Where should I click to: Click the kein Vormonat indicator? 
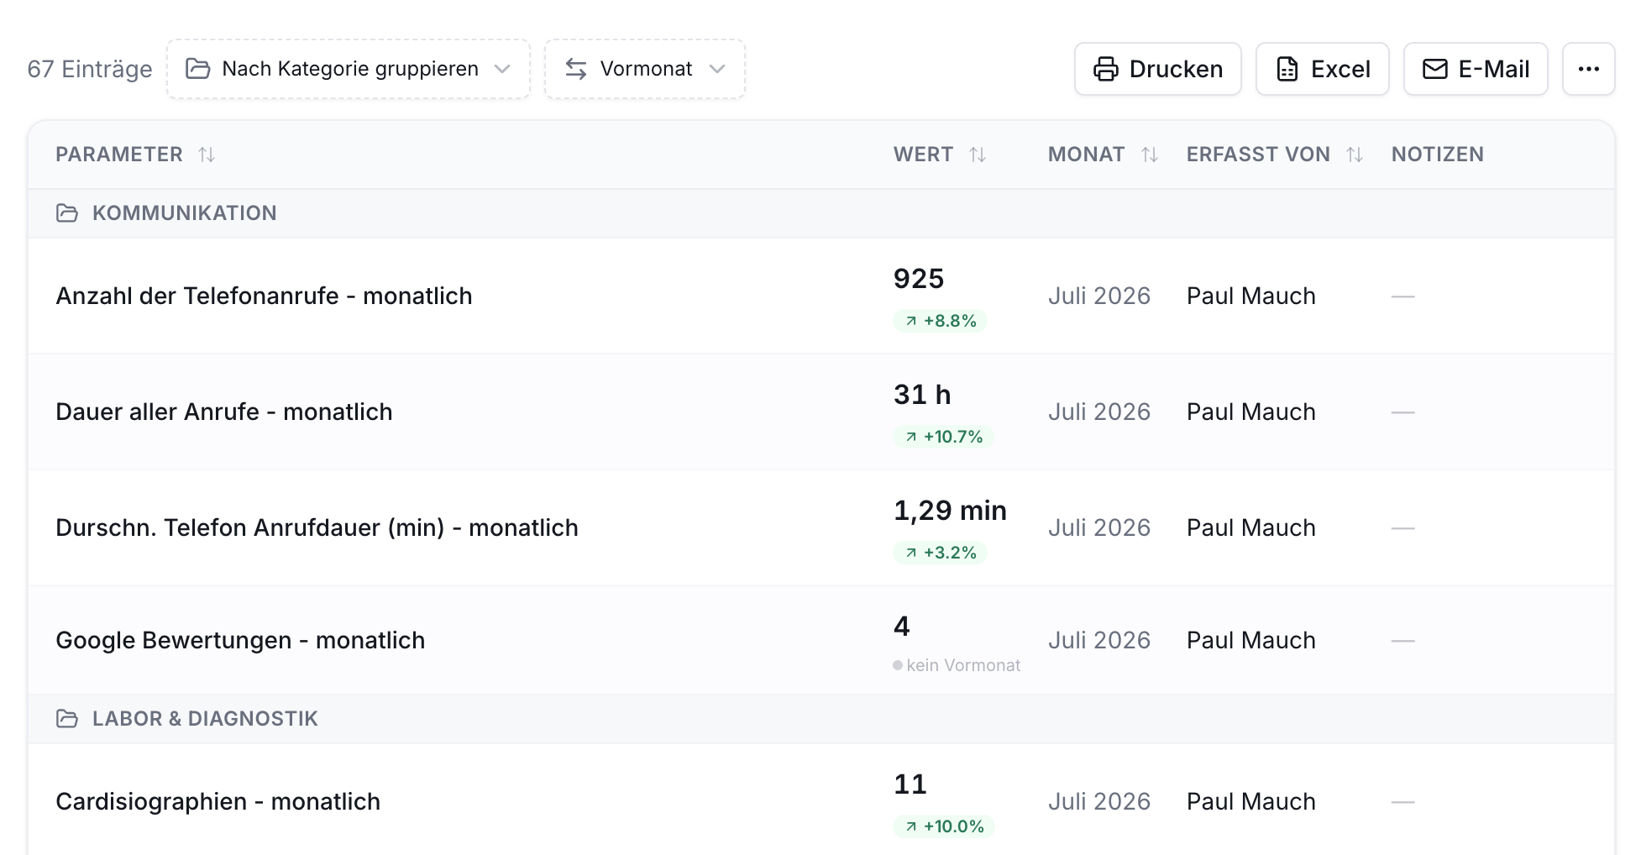pos(957,665)
